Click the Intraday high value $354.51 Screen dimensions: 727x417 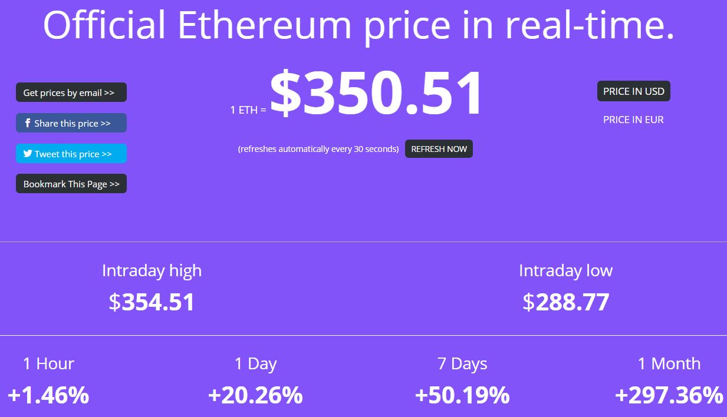click(x=152, y=302)
